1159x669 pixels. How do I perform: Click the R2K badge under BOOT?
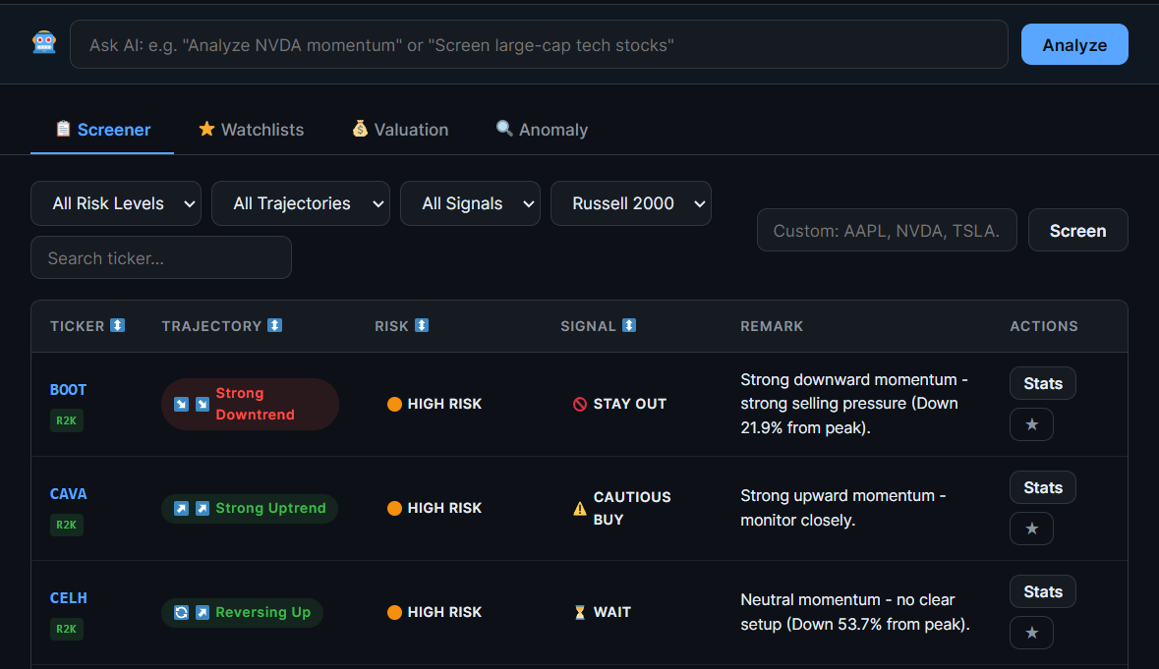tap(67, 420)
